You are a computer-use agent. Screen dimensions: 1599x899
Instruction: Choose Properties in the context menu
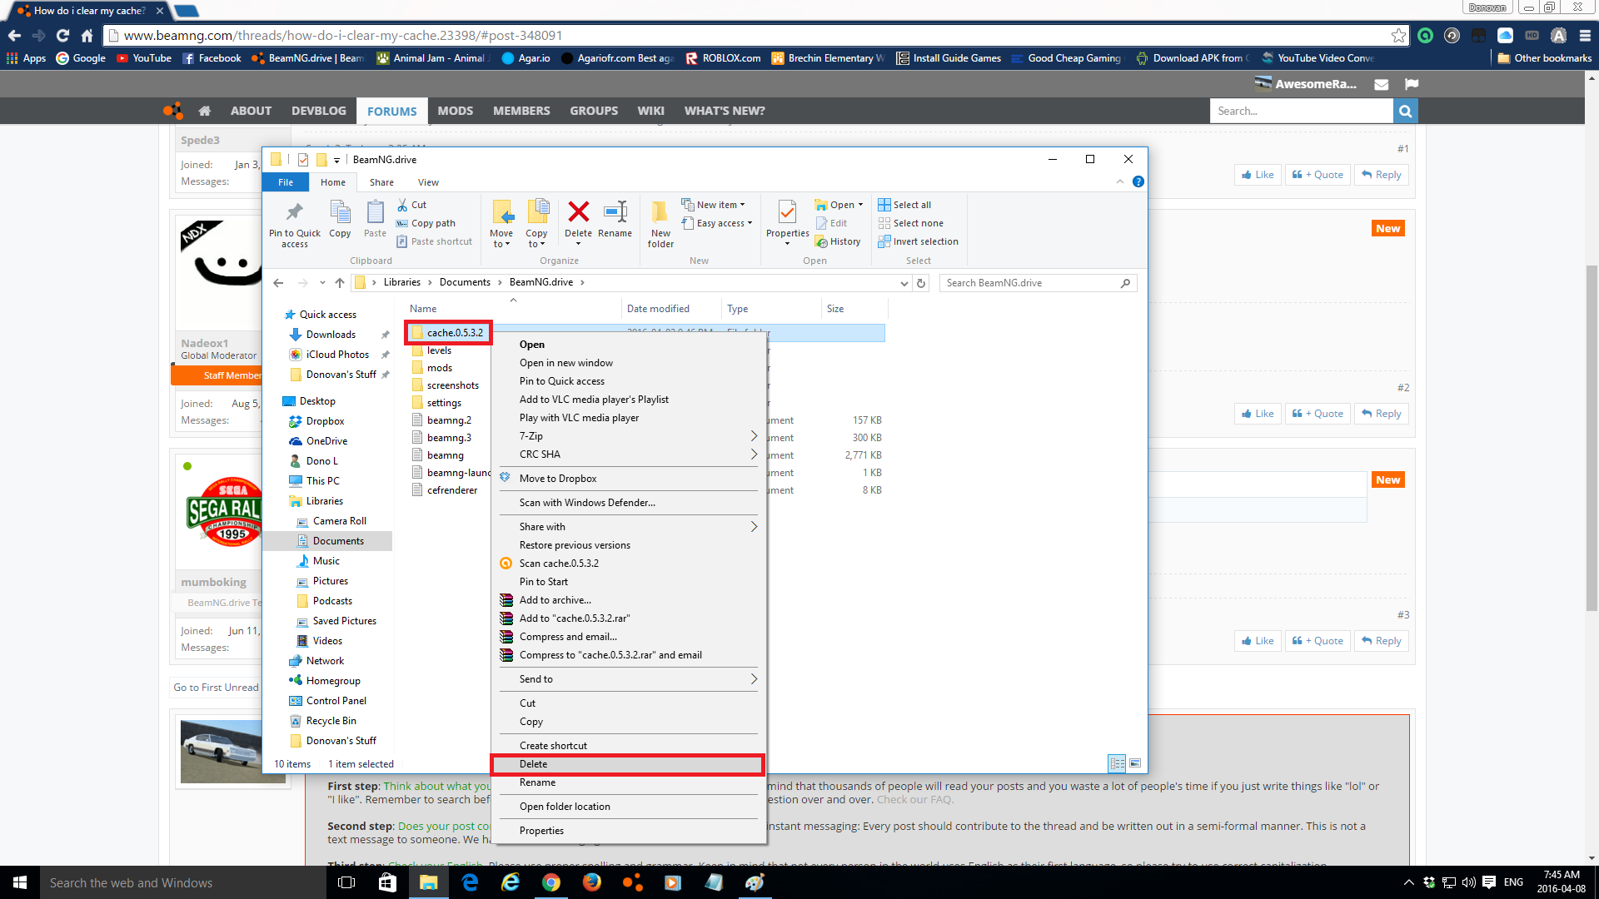pos(629,831)
